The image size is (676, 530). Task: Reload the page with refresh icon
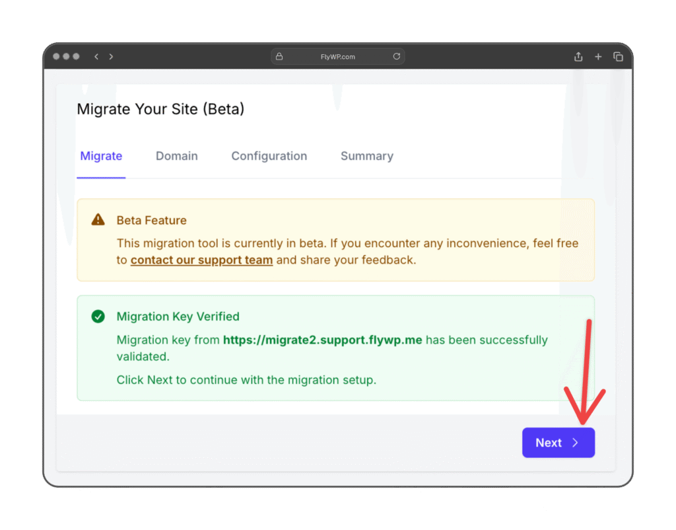397,56
